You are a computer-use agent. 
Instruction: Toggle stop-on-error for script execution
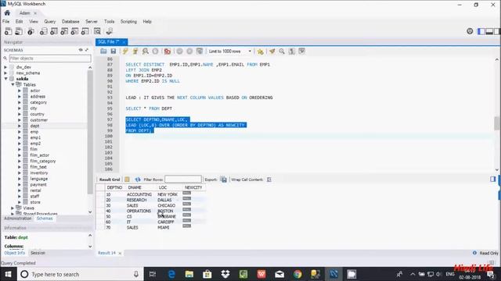point(167,52)
